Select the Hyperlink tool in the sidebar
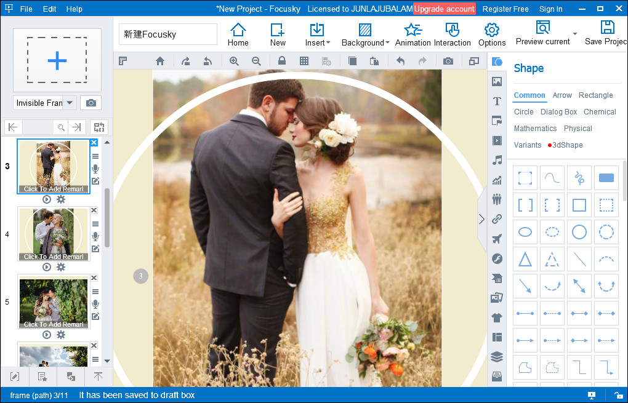Image resolution: width=628 pixels, height=403 pixels. coord(497,219)
